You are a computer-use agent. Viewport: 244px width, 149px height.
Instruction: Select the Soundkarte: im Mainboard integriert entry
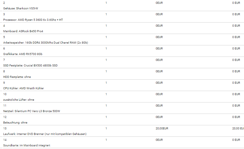click(x=27, y=145)
